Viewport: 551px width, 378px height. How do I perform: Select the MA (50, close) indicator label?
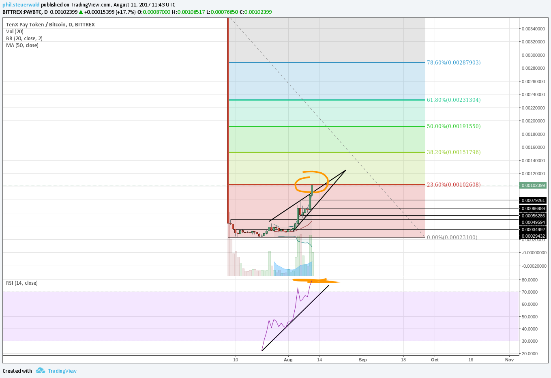point(22,45)
